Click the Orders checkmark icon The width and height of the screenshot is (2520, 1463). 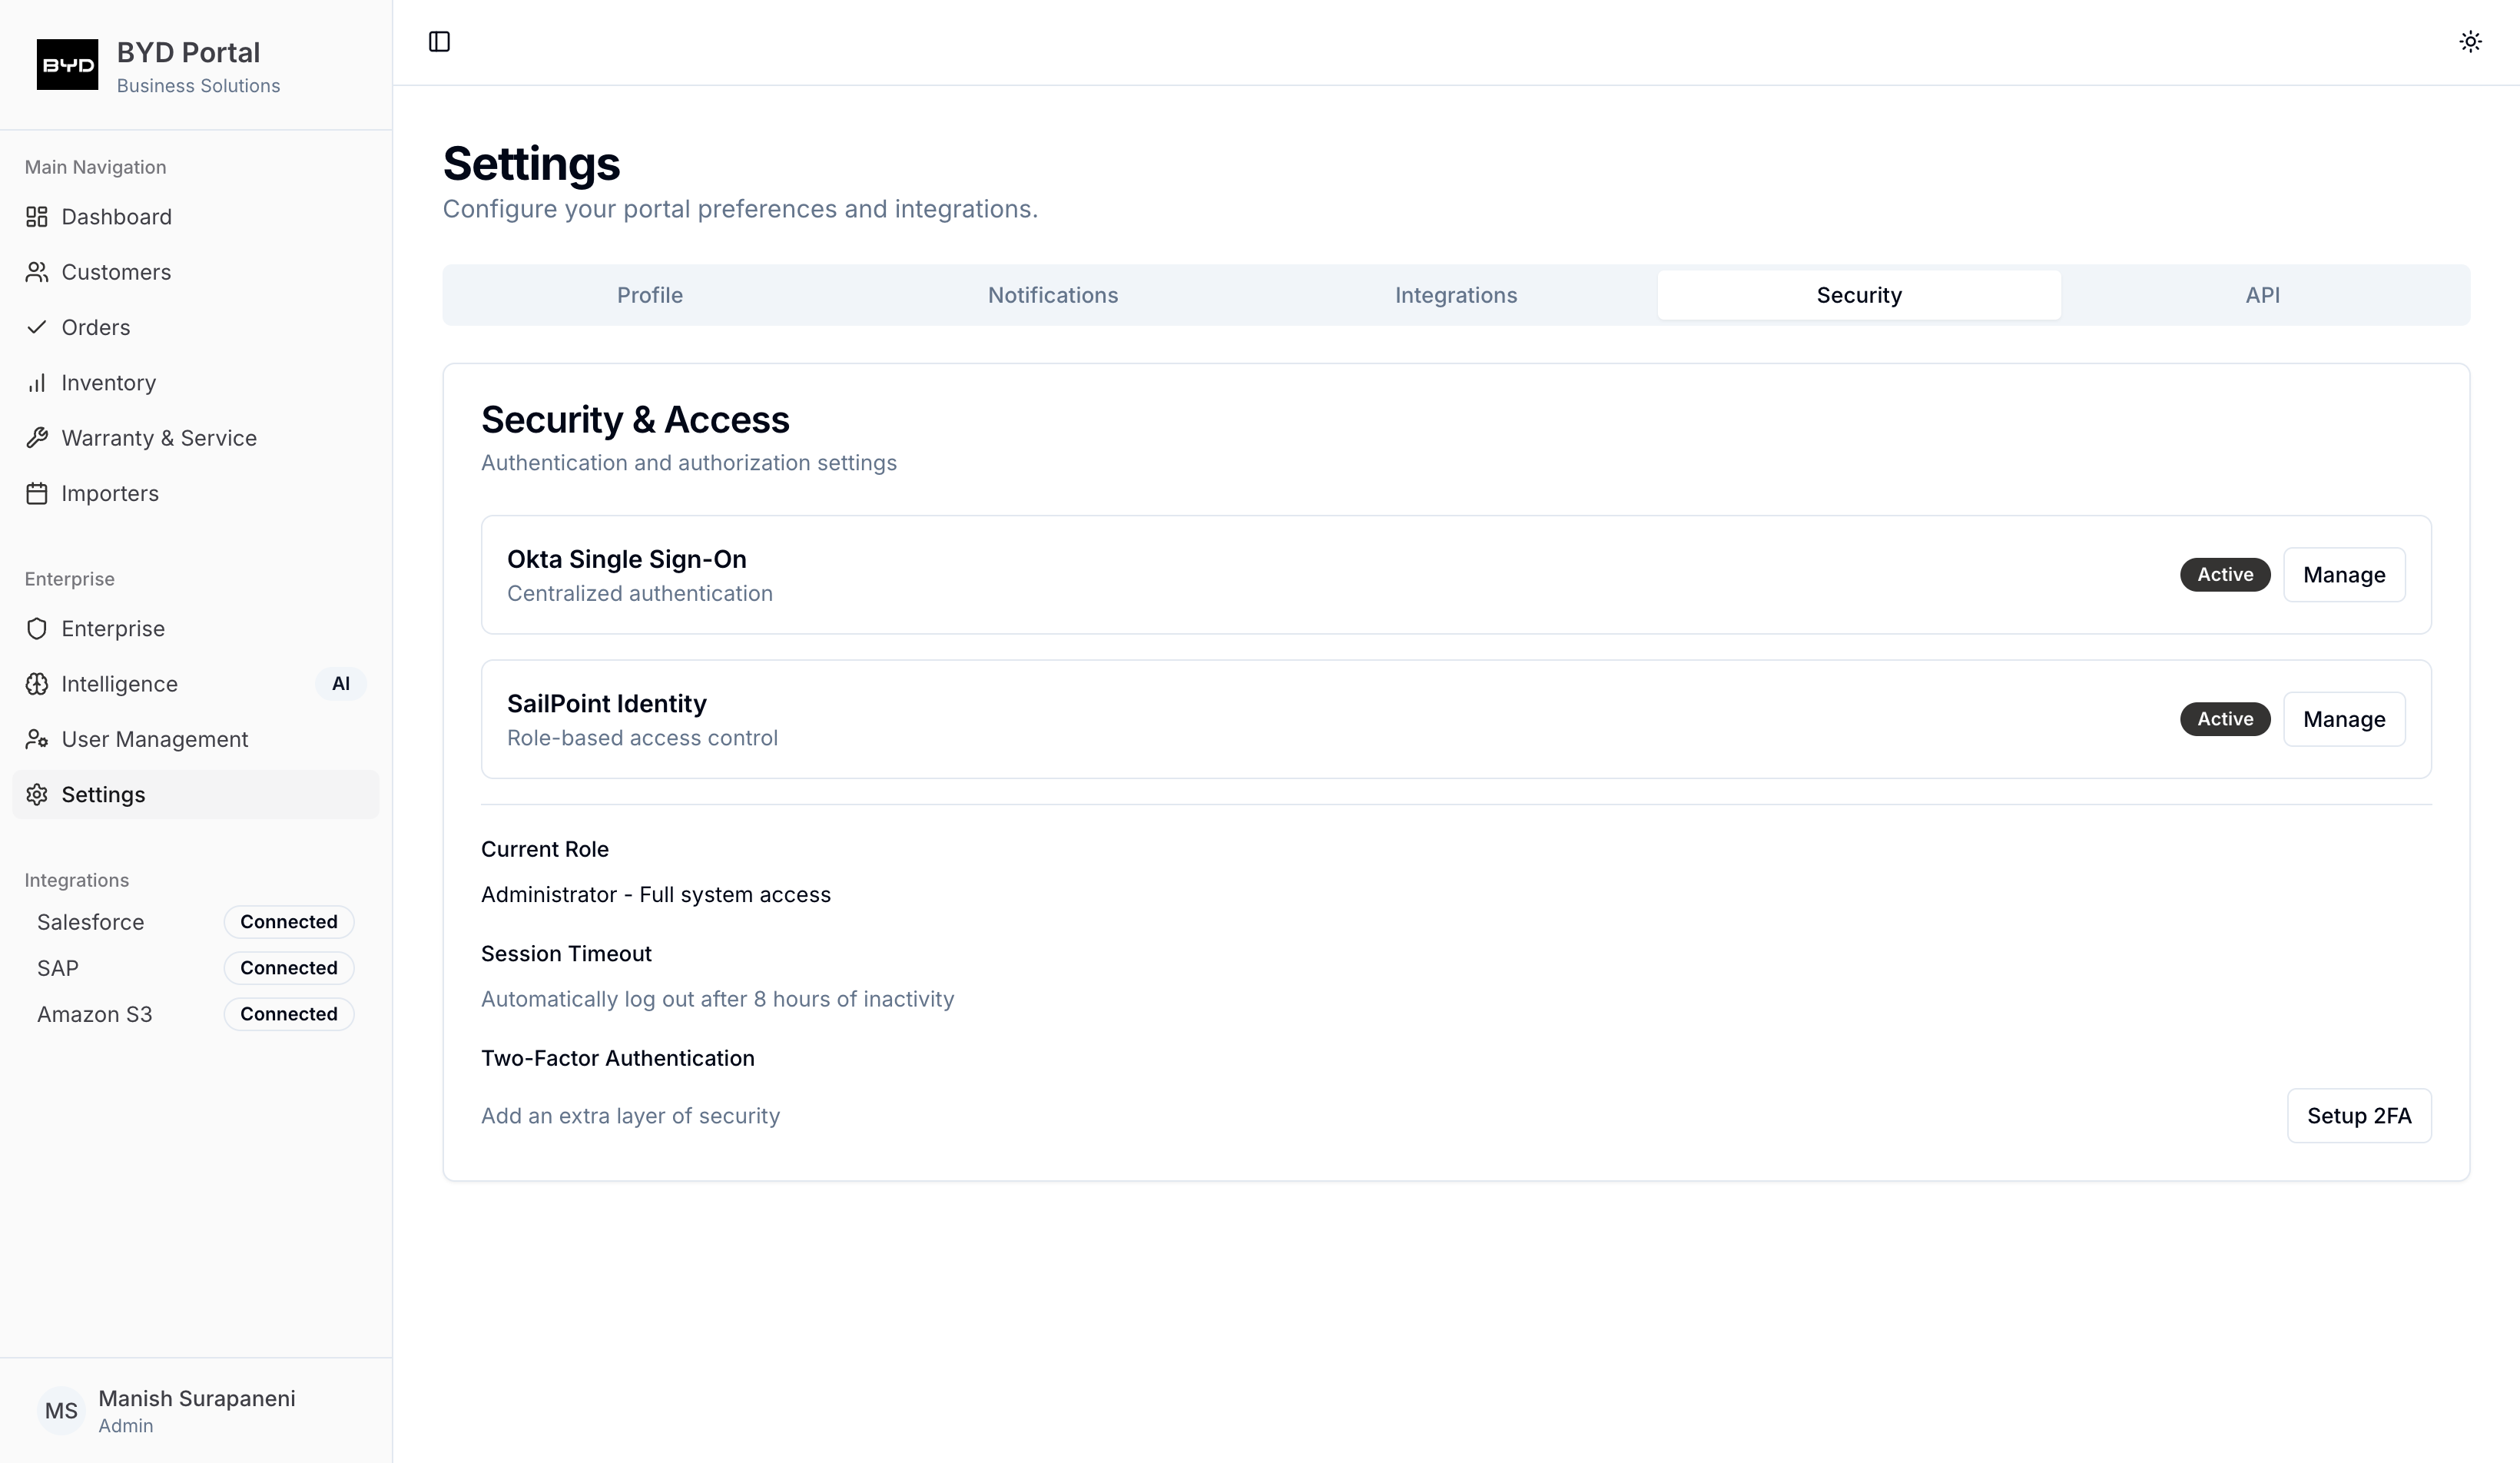[x=37, y=327]
